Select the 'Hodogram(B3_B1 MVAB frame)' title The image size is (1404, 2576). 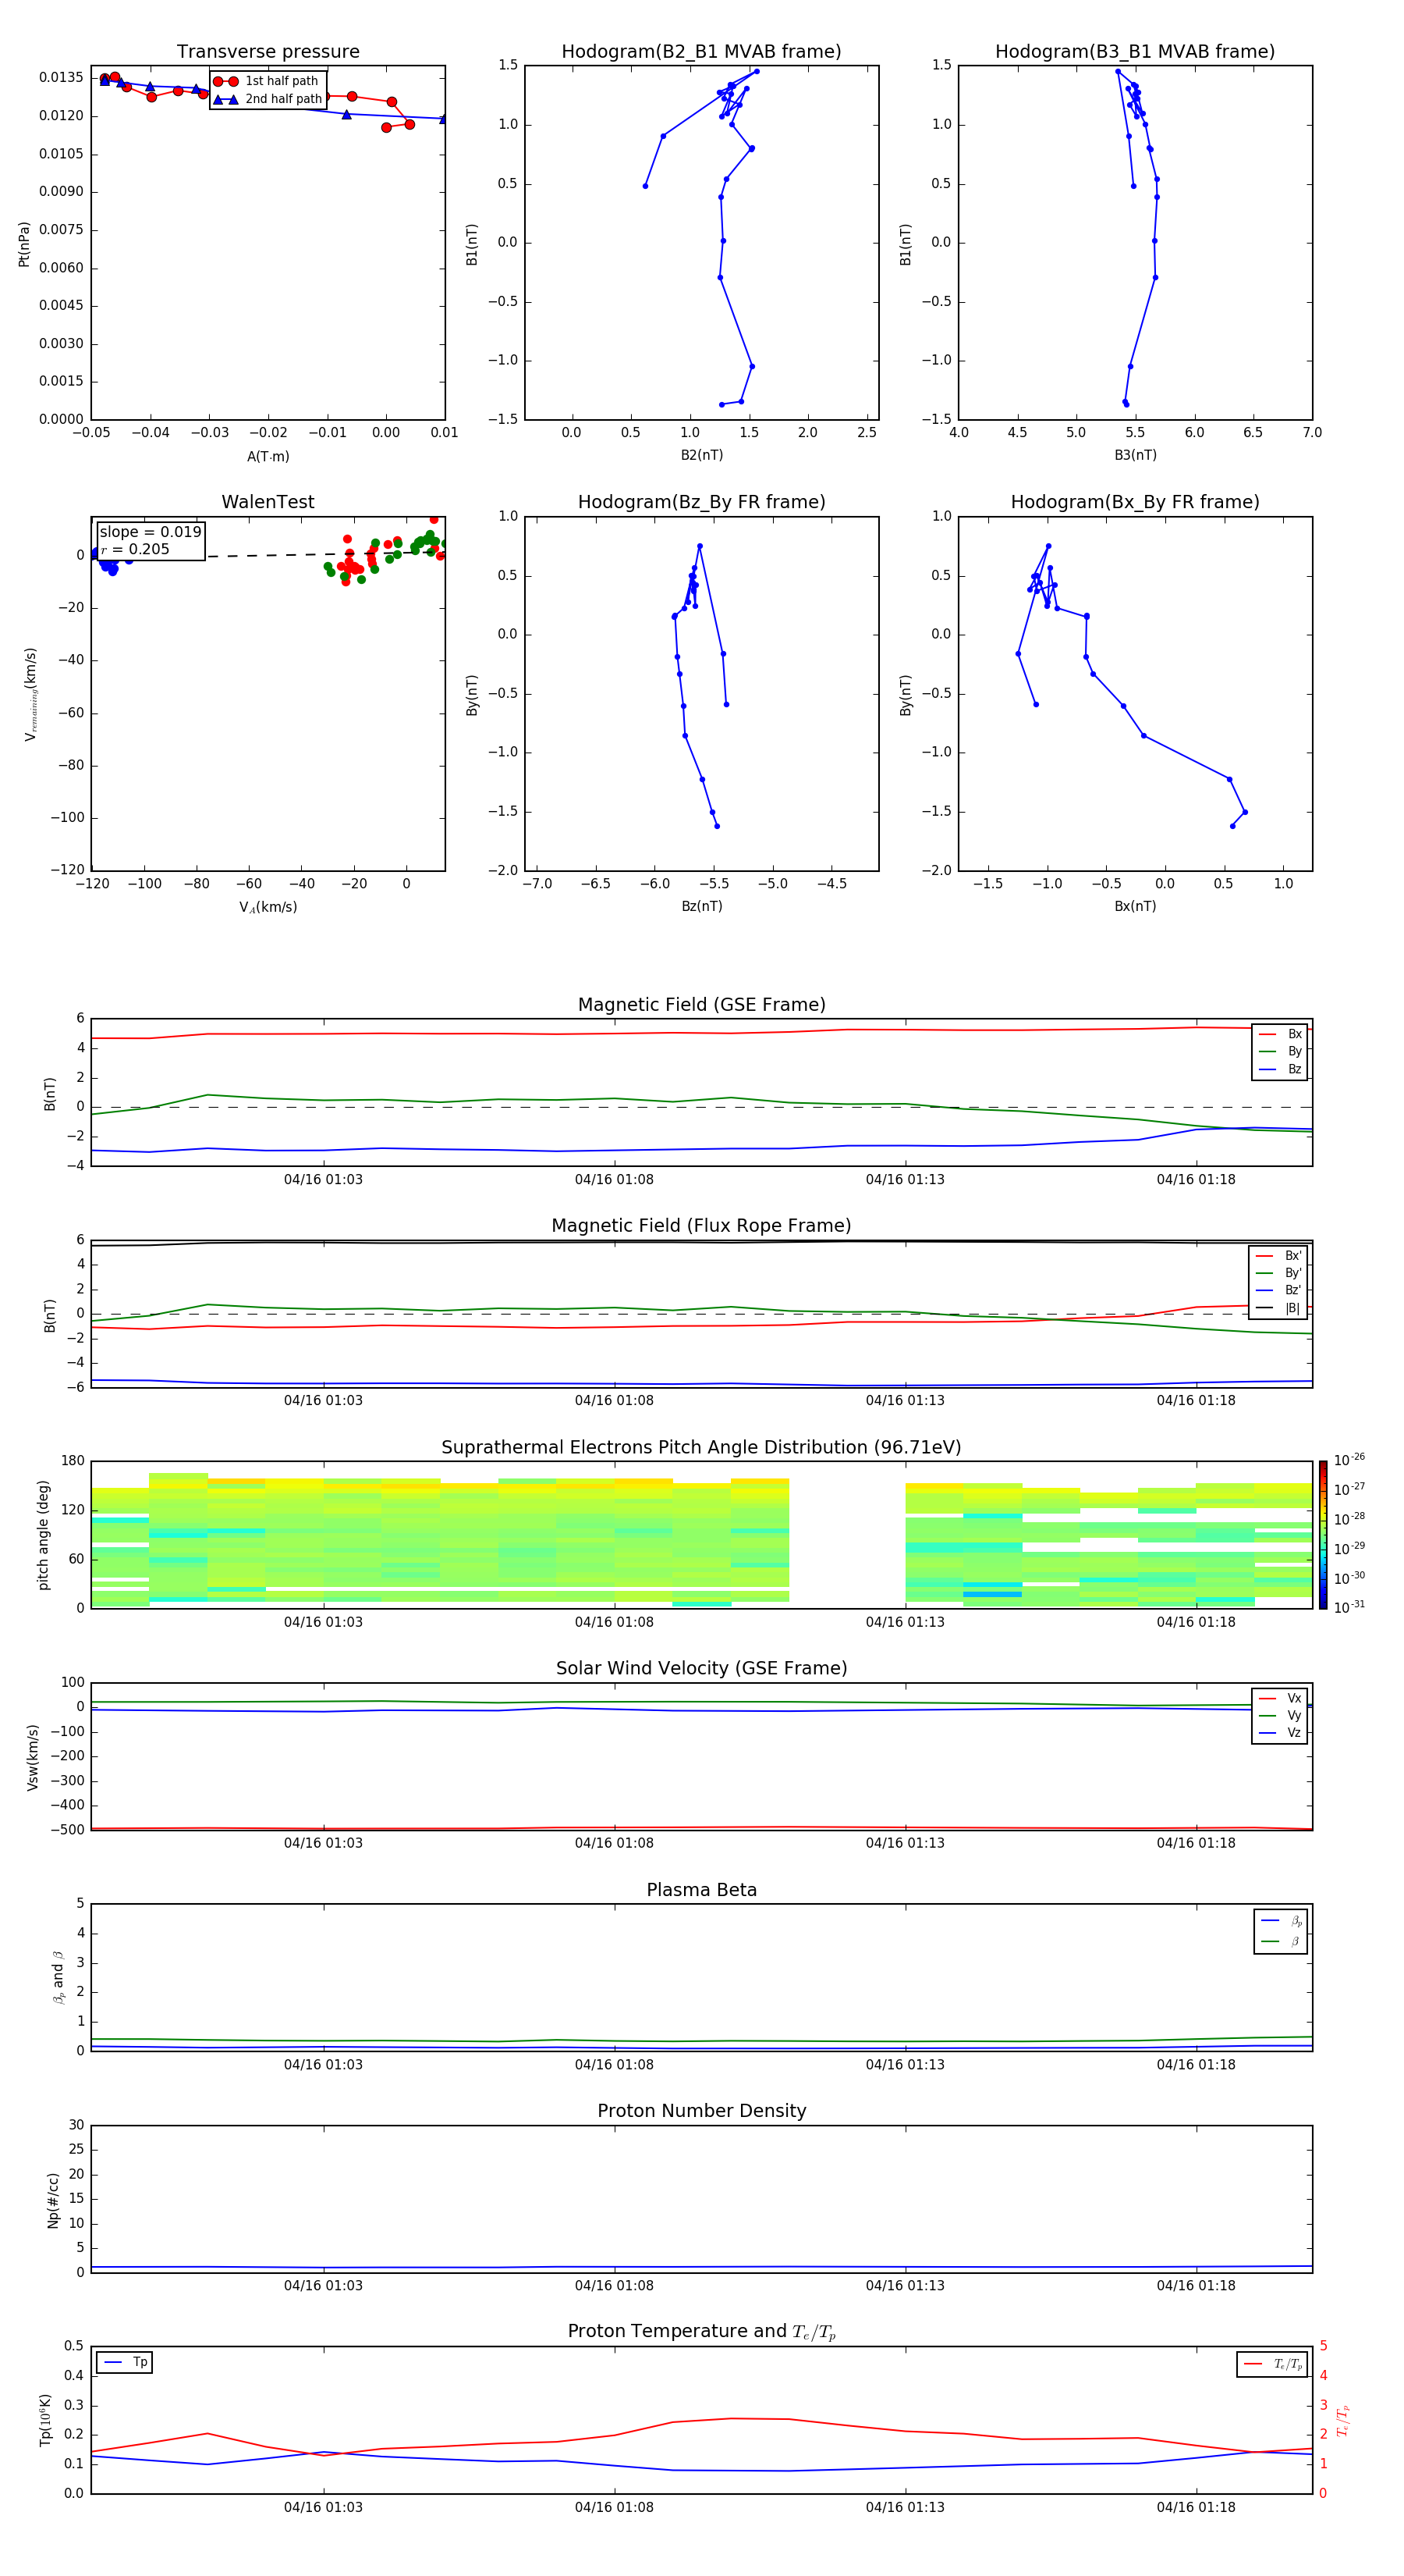pos(1135,52)
